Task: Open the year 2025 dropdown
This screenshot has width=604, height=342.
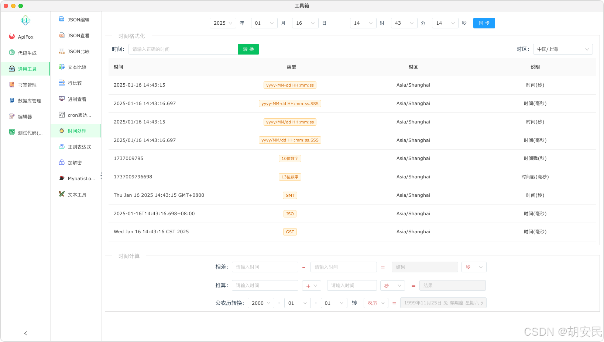Action: point(223,23)
